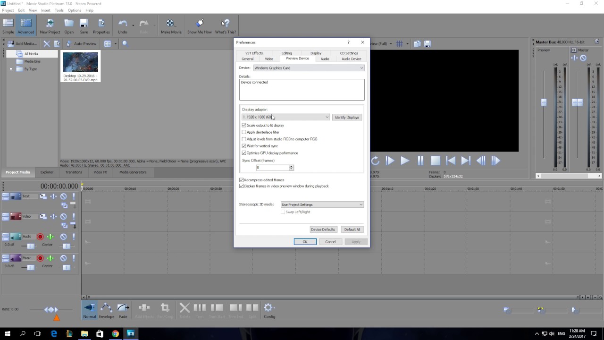Open the VST Effects tab

pyautogui.click(x=254, y=53)
